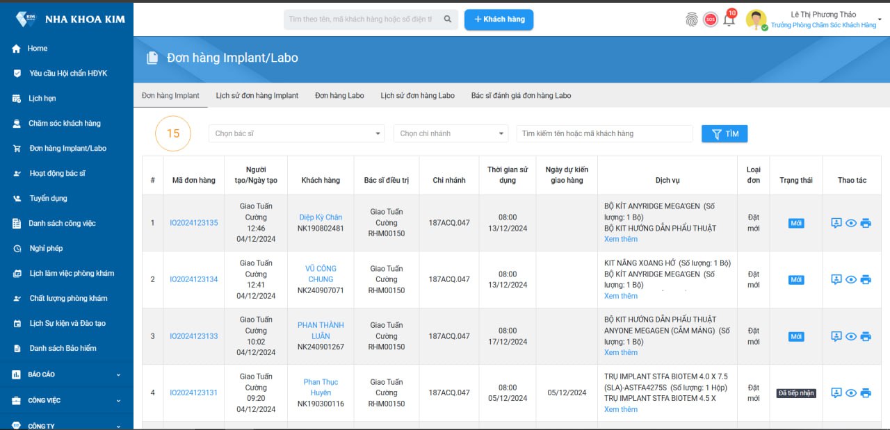Viewport: 890px width, 430px height.
Task: Open the notifications bell
Action: click(x=729, y=19)
